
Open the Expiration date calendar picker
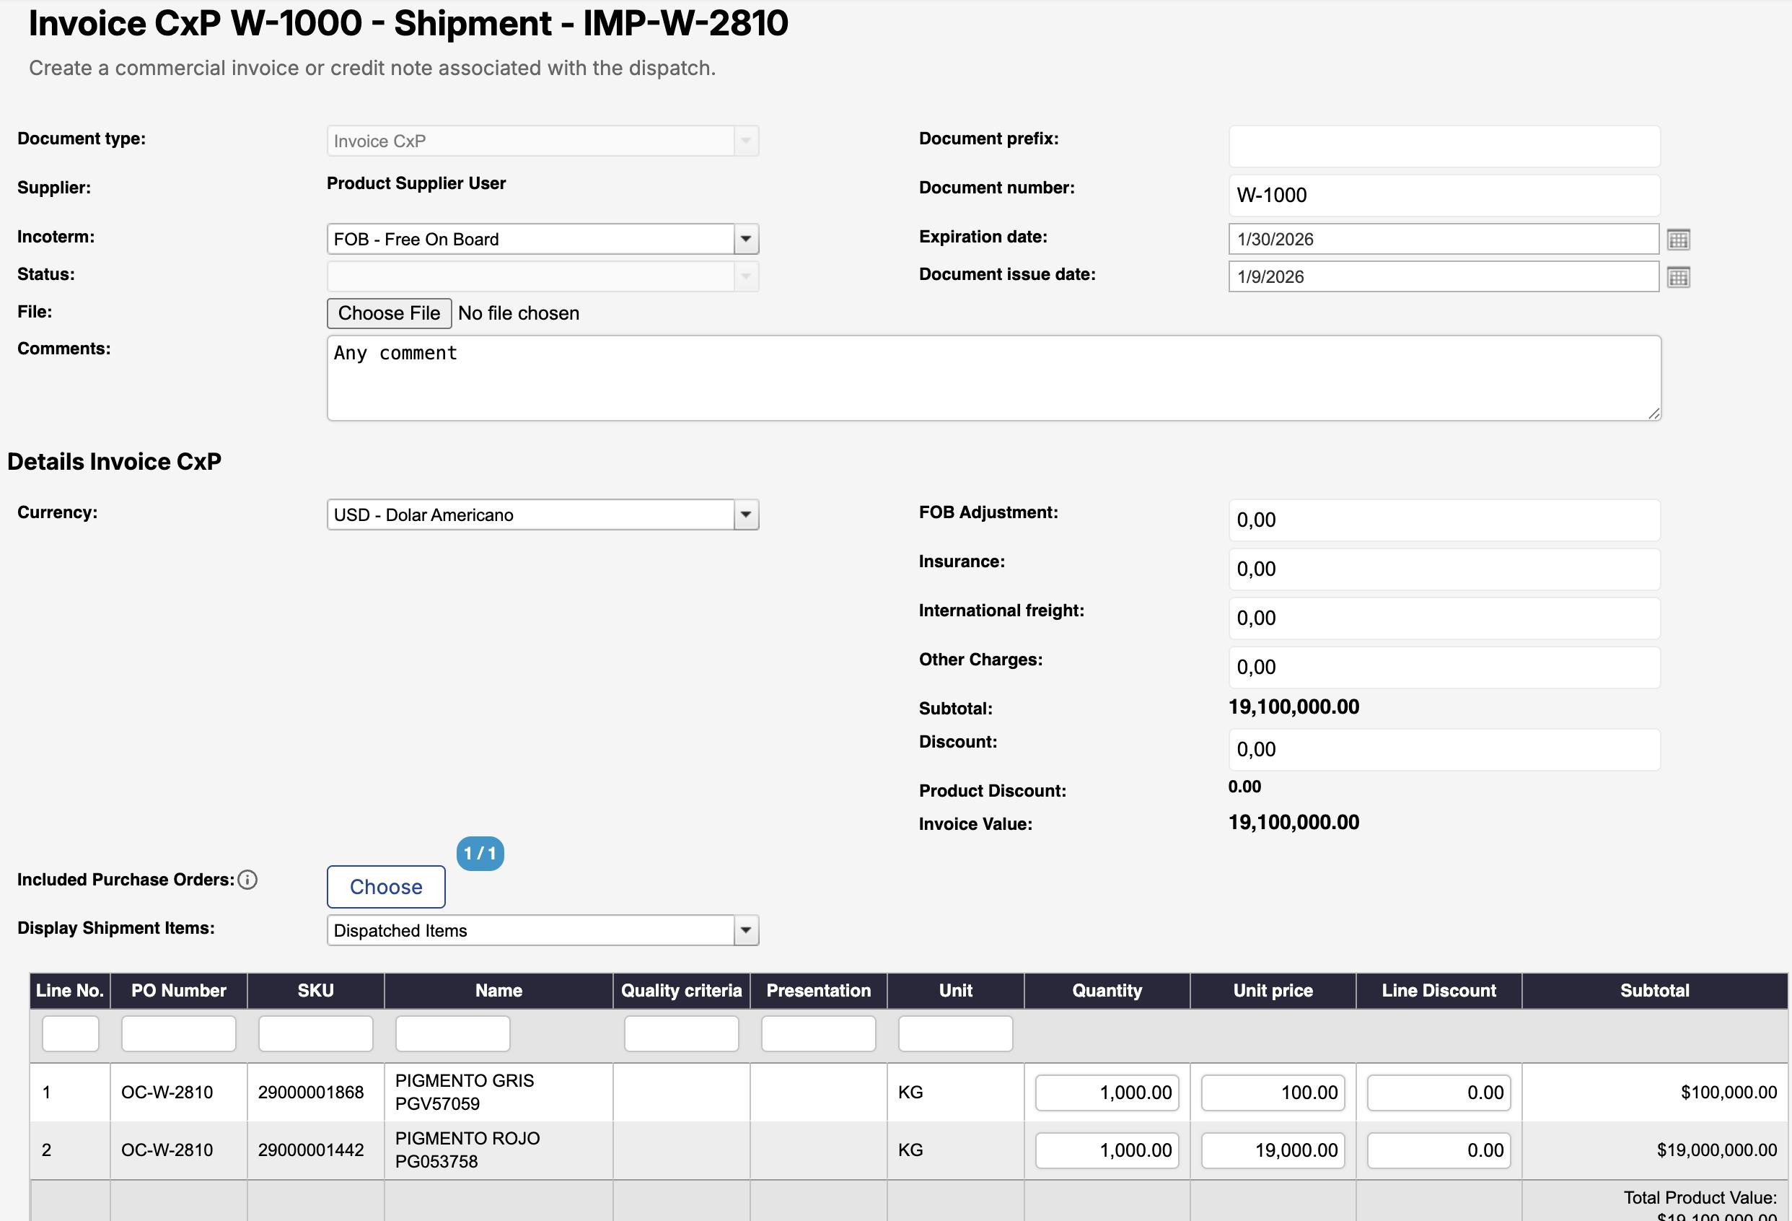1678,239
